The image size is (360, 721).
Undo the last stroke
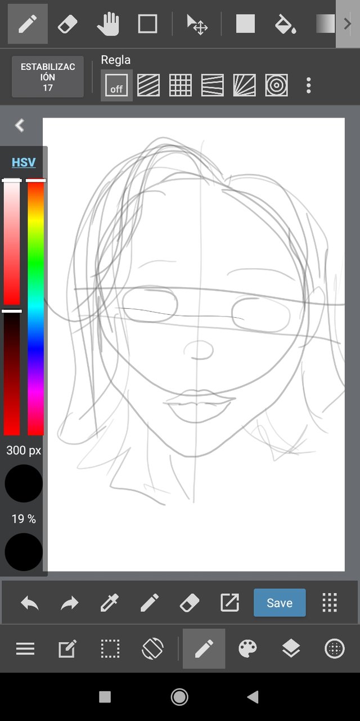[x=30, y=603]
